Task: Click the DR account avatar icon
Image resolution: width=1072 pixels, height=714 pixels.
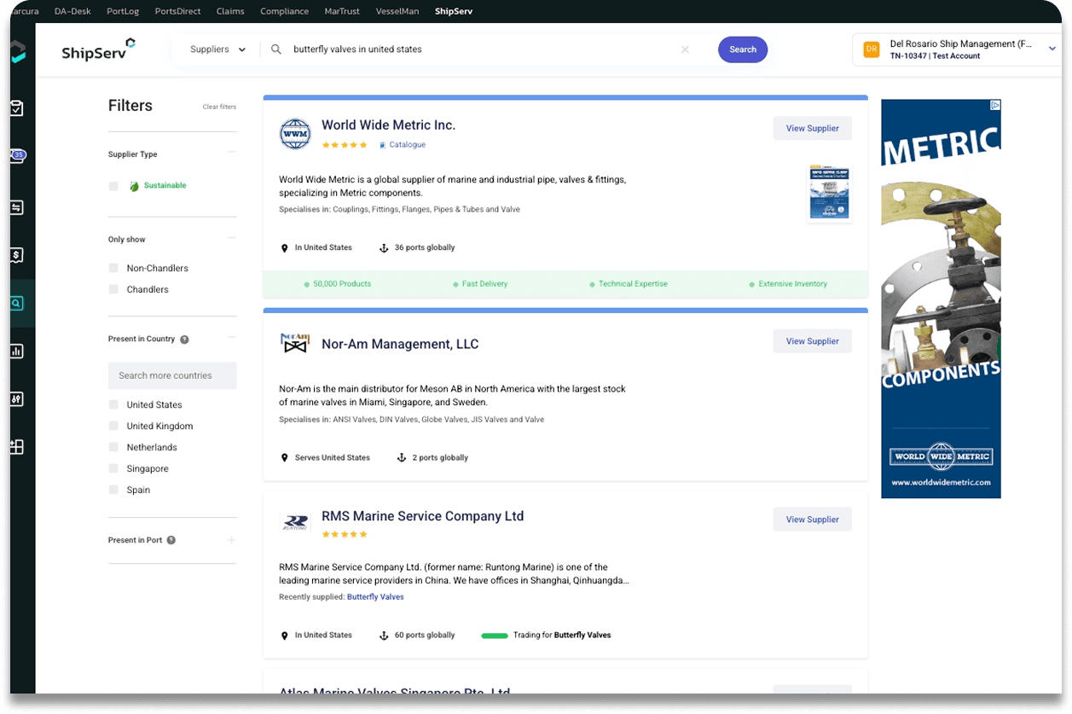Action: (872, 49)
